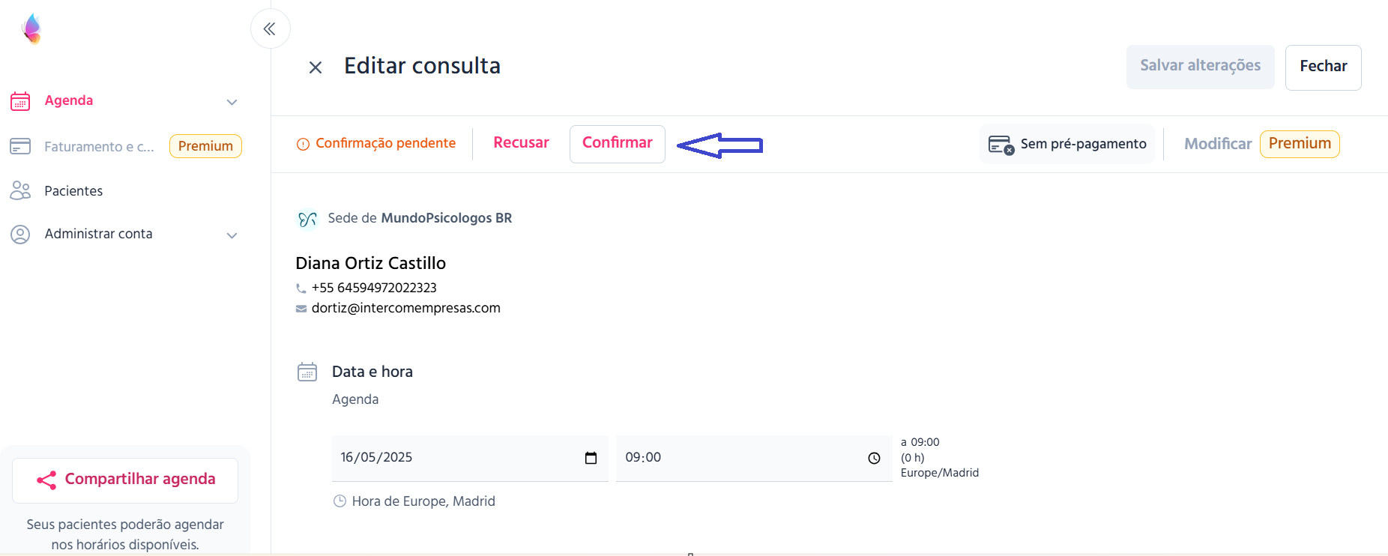This screenshot has height=556, width=1388.
Task: Expand the Agenda menu chevron
Action: click(232, 102)
